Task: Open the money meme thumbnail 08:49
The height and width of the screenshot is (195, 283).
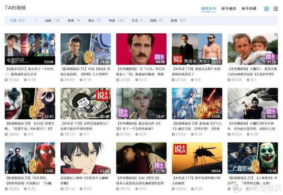Action: pyautogui.click(x=86, y=104)
